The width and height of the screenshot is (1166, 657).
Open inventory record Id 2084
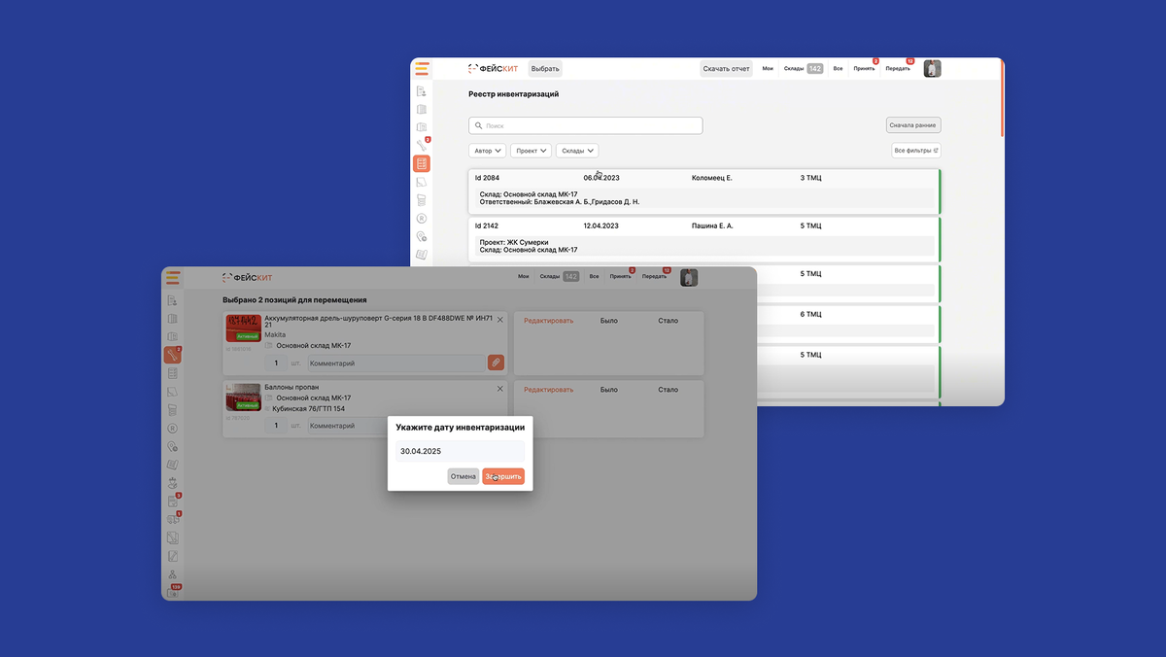pyautogui.click(x=704, y=191)
